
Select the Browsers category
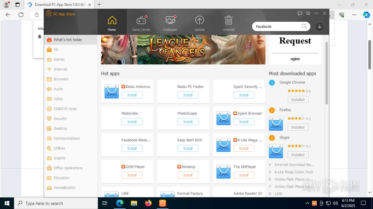pos(71,79)
